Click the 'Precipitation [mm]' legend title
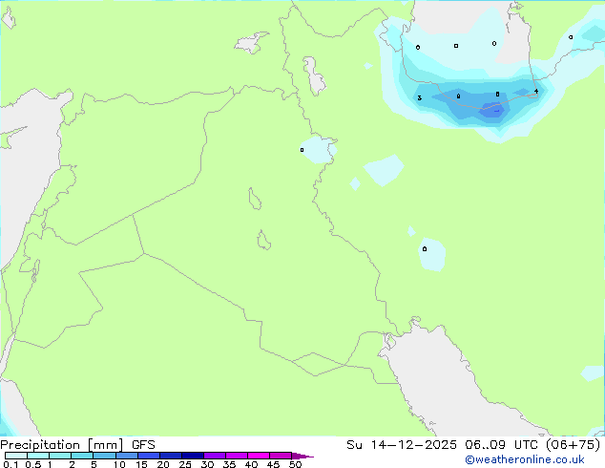605x468 pixels. (61, 445)
